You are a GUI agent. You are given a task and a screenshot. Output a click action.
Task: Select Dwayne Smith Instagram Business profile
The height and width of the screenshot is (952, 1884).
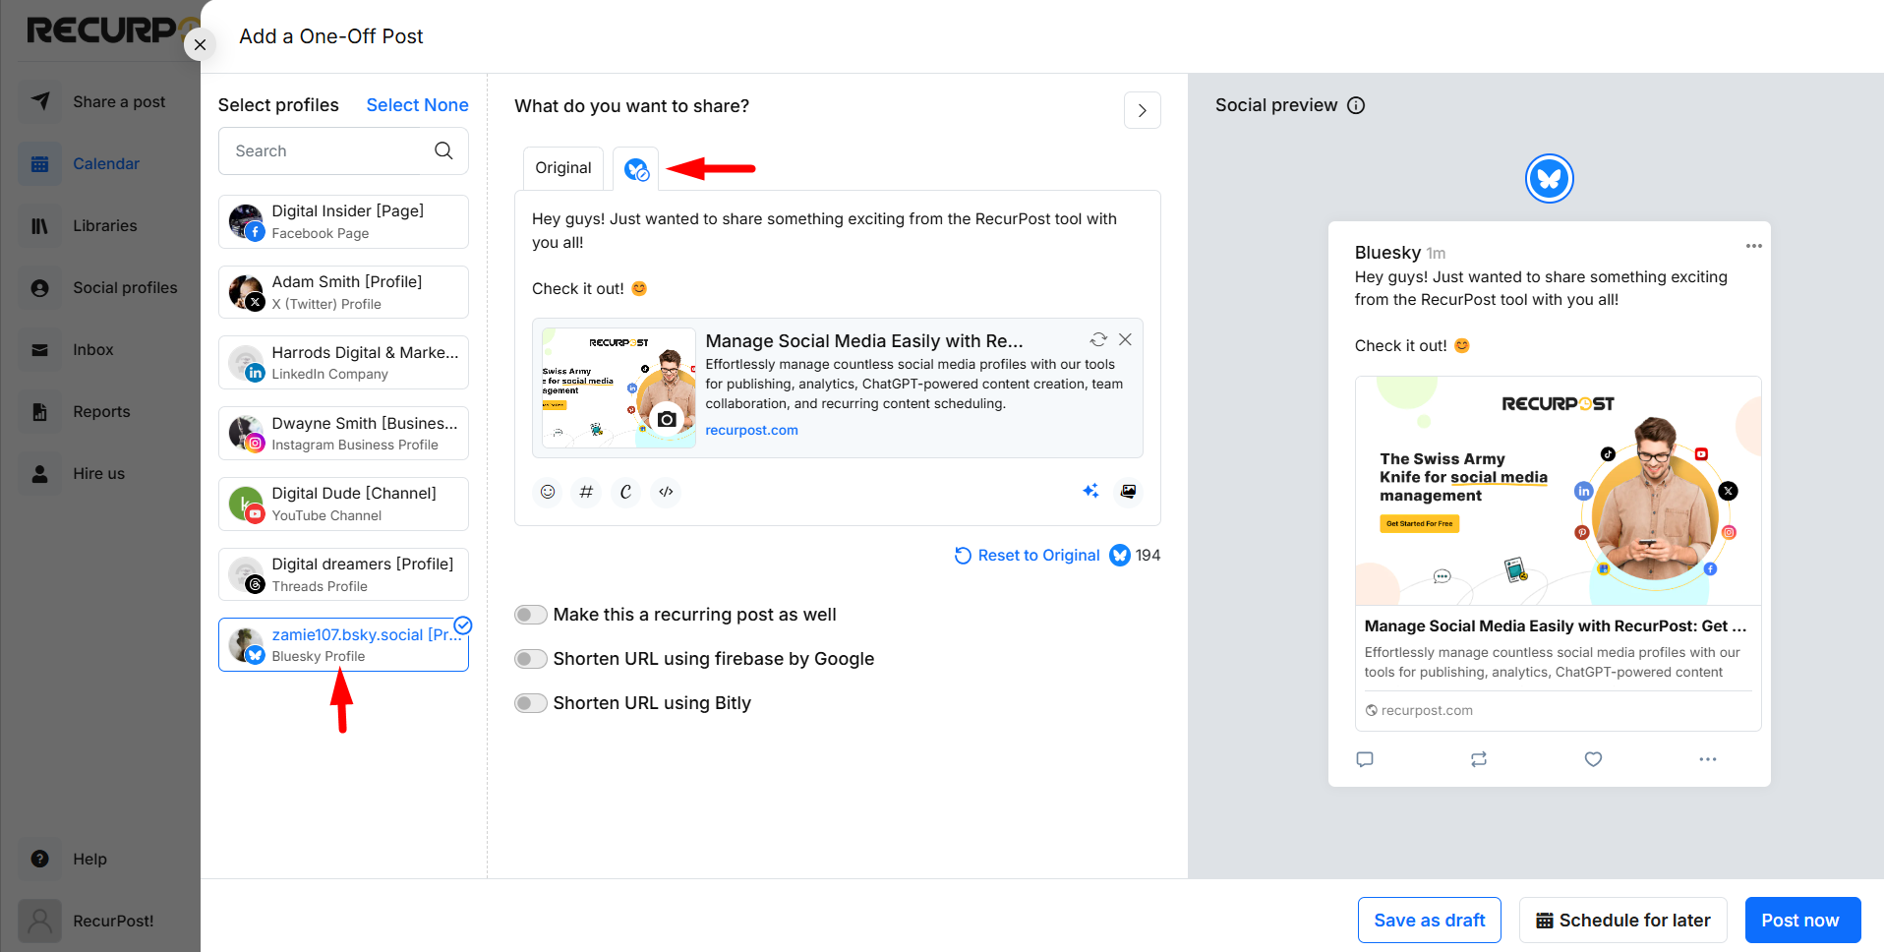click(x=343, y=433)
